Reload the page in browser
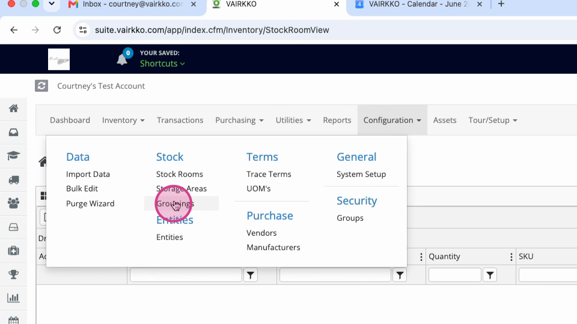This screenshot has width=577, height=324. (x=57, y=30)
